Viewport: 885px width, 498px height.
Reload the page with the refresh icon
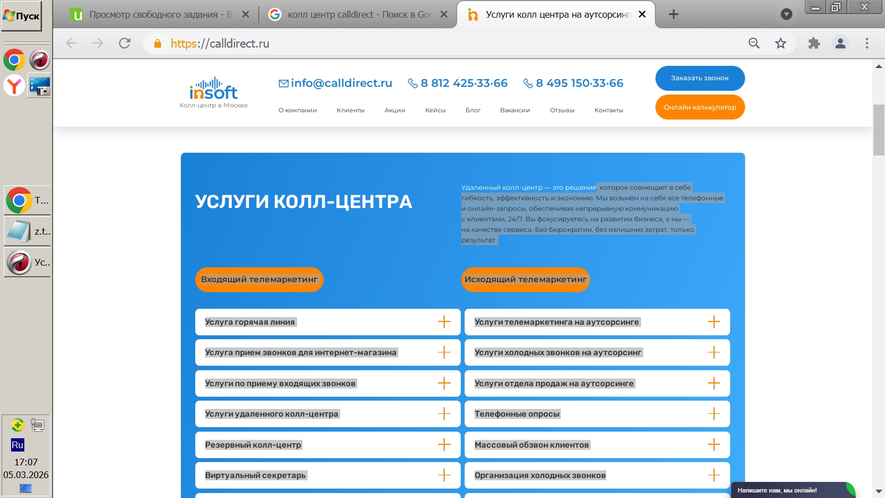124,43
